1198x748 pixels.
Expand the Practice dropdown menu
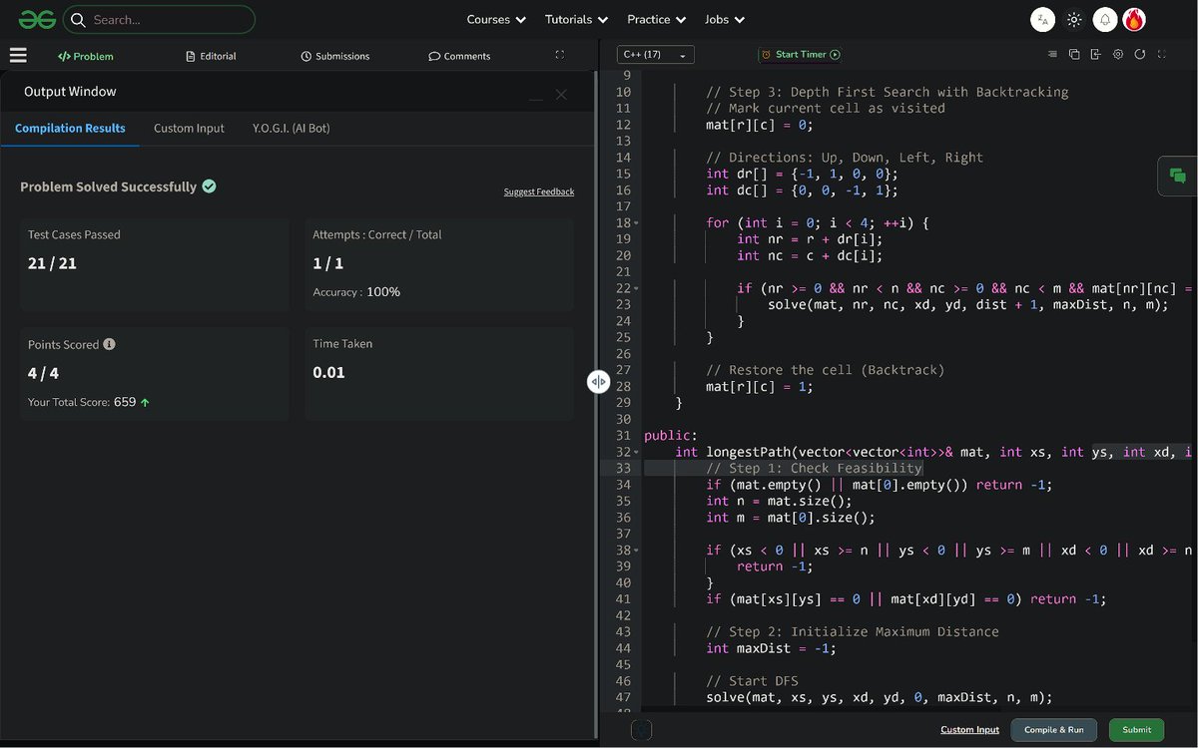[x=656, y=19]
